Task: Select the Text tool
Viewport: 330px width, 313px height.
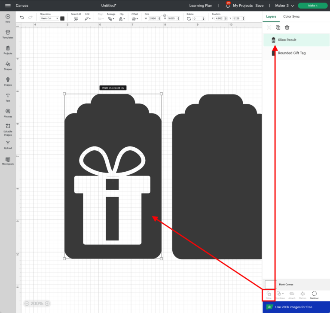Action: pos(8,97)
